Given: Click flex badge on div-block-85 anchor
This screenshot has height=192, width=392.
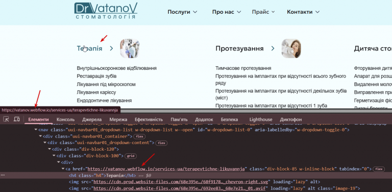Looking at the screenshot, I should click(x=379, y=169).
